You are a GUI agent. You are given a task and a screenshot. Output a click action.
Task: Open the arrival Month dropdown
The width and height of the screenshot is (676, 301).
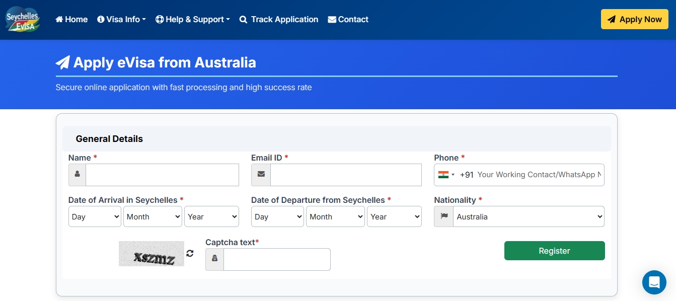click(x=153, y=216)
